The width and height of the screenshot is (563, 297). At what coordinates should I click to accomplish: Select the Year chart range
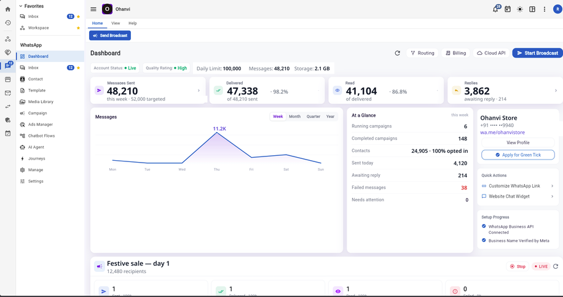click(330, 117)
